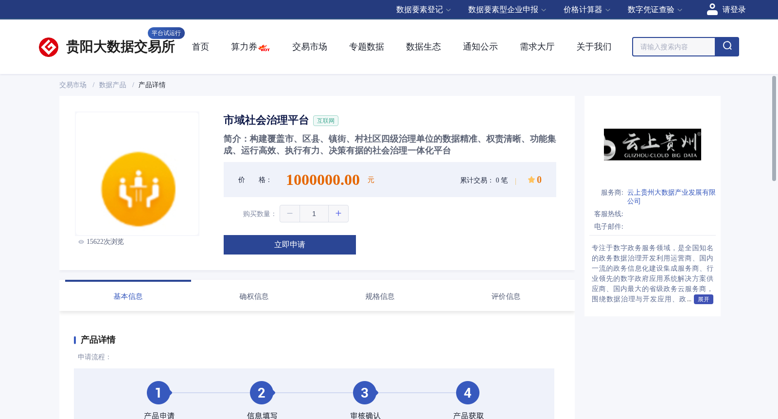This screenshot has height=419, width=778.
Task: Click the page vertical scrollbar
Action: (x=774, y=128)
